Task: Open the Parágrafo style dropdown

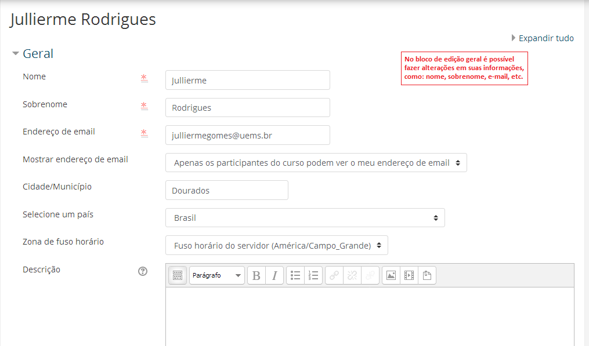Action: coord(216,275)
